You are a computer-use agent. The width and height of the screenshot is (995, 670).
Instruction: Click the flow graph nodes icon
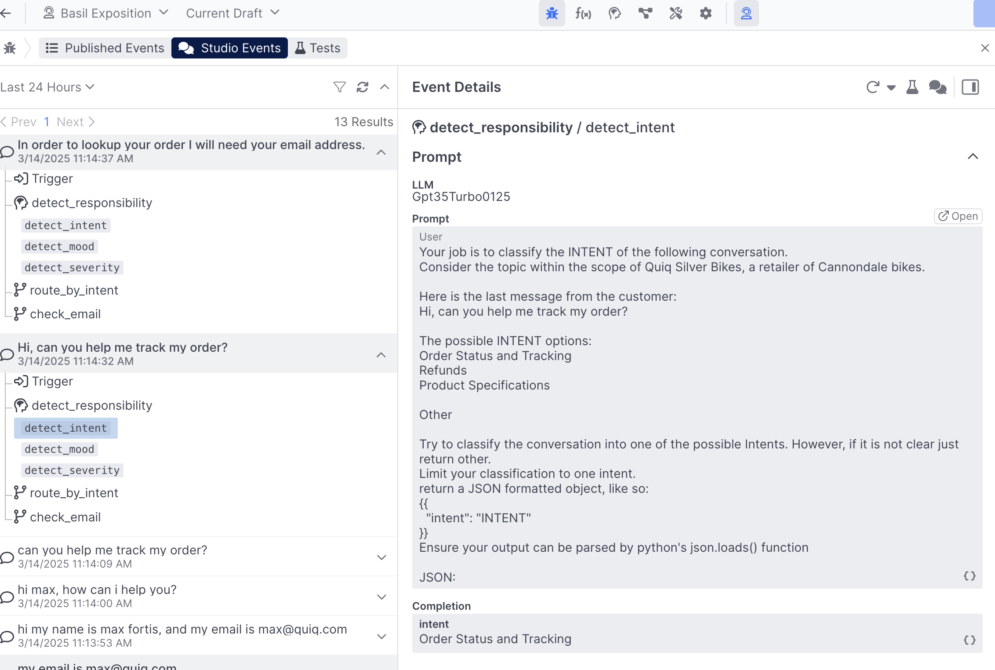[x=645, y=14]
